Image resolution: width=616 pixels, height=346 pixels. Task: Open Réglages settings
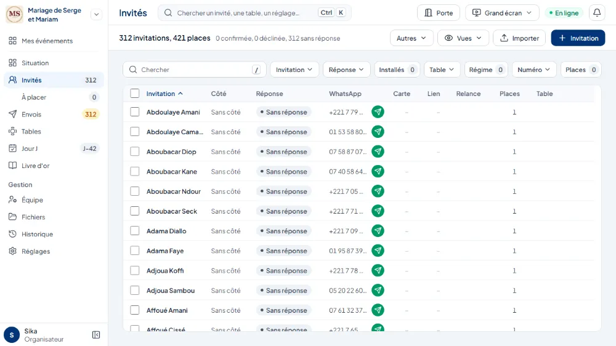tap(54, 251)
